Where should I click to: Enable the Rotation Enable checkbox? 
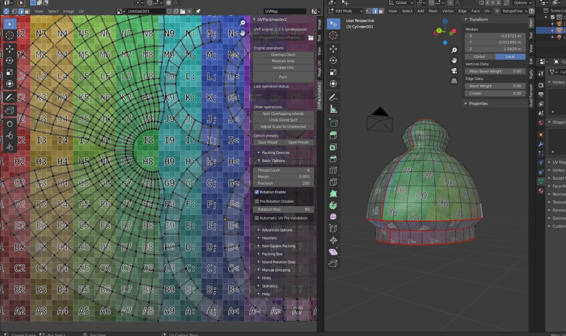[257, 192]
